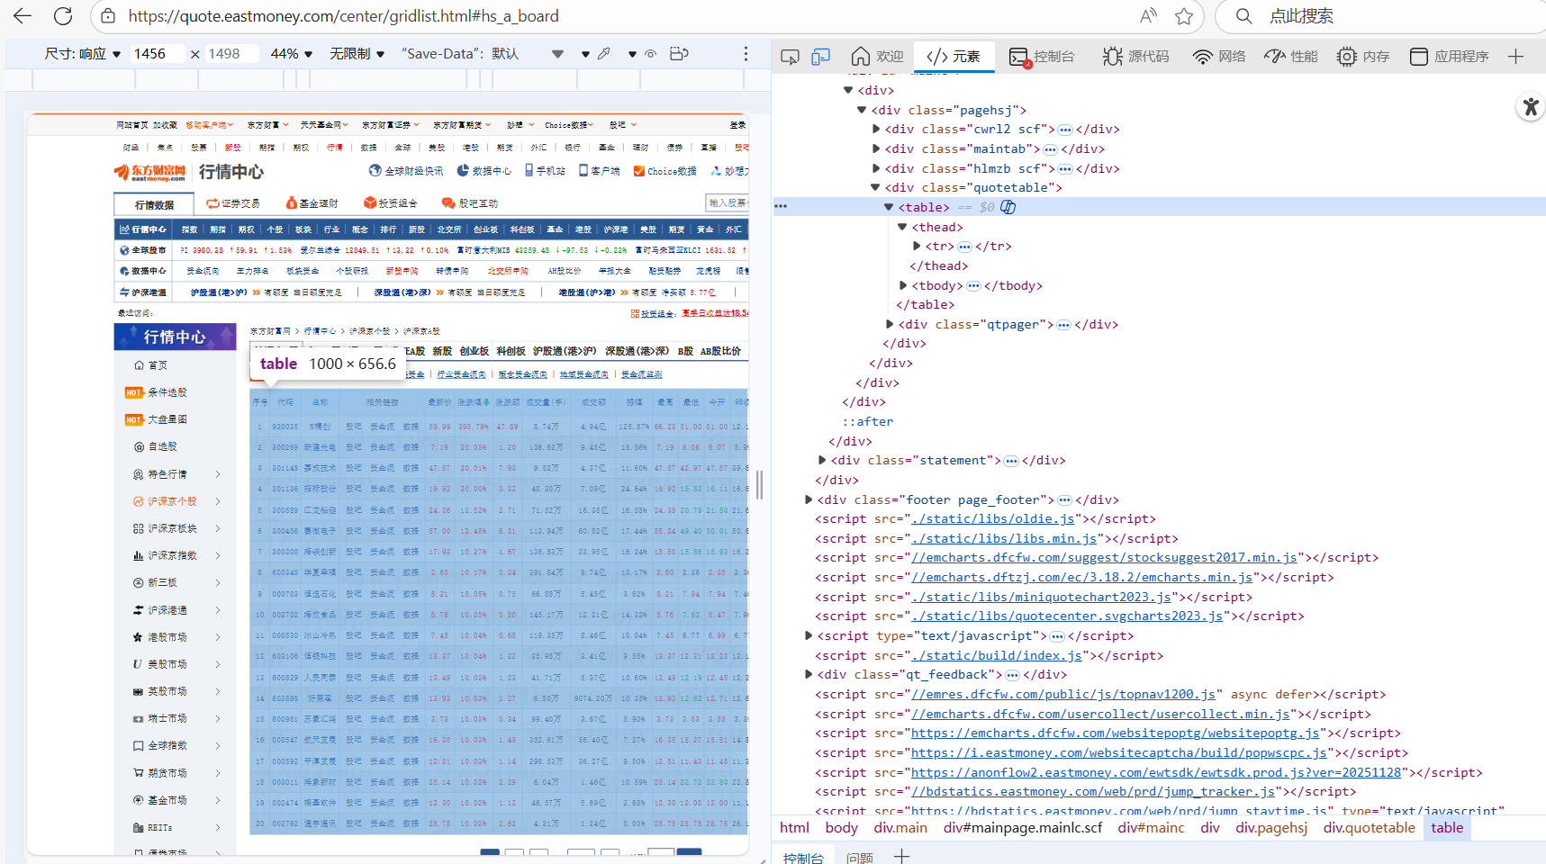
Task: Click the 东方财富网 logo
Action: [x=150, y=172]
